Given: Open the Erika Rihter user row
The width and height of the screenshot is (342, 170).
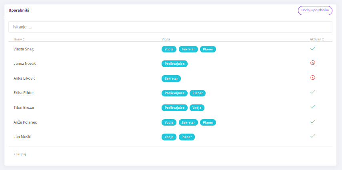Looking at the screenshot, I should coord(170,93).
